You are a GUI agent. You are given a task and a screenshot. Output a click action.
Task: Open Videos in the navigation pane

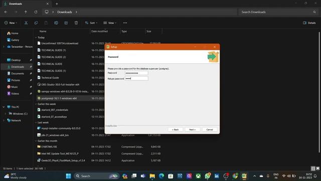pyautogui.click(x=15, y=94)
